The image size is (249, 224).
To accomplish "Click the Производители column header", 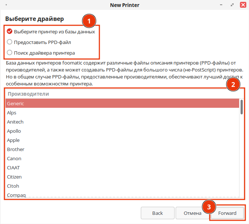I will (x=28, y=94).
